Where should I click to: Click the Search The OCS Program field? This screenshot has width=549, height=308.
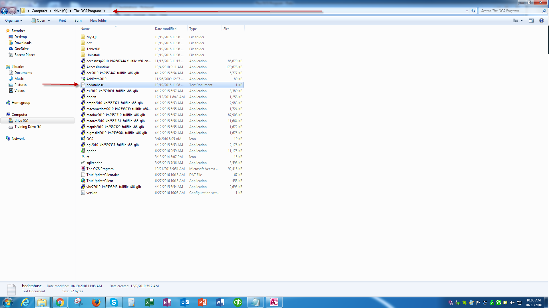[x=510, y=11]
